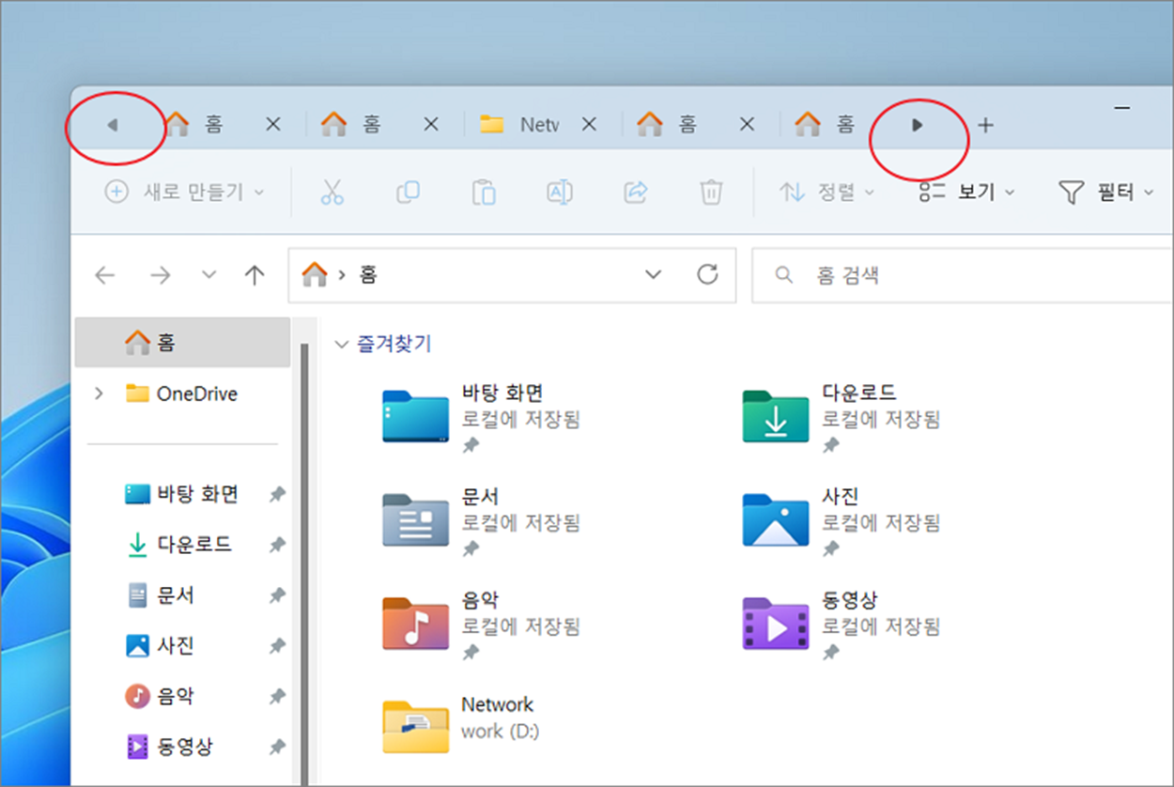Select the 문서 folder icon in favorites

[x=415, y=518]
